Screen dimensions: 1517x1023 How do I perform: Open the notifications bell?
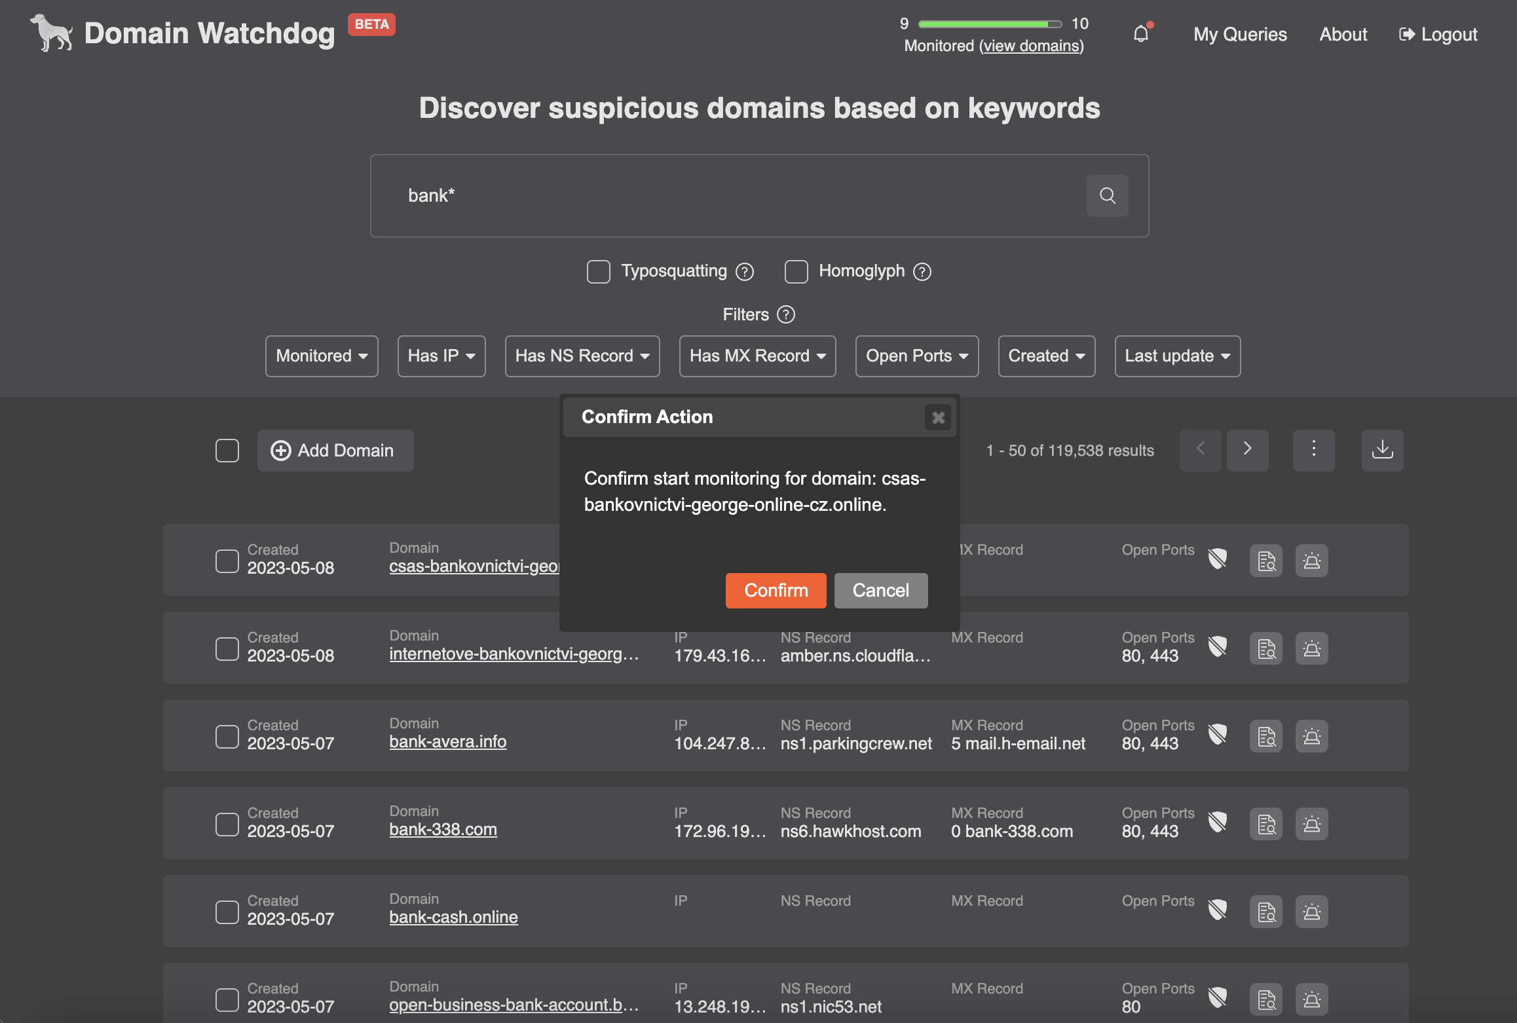click(1141, 34)
